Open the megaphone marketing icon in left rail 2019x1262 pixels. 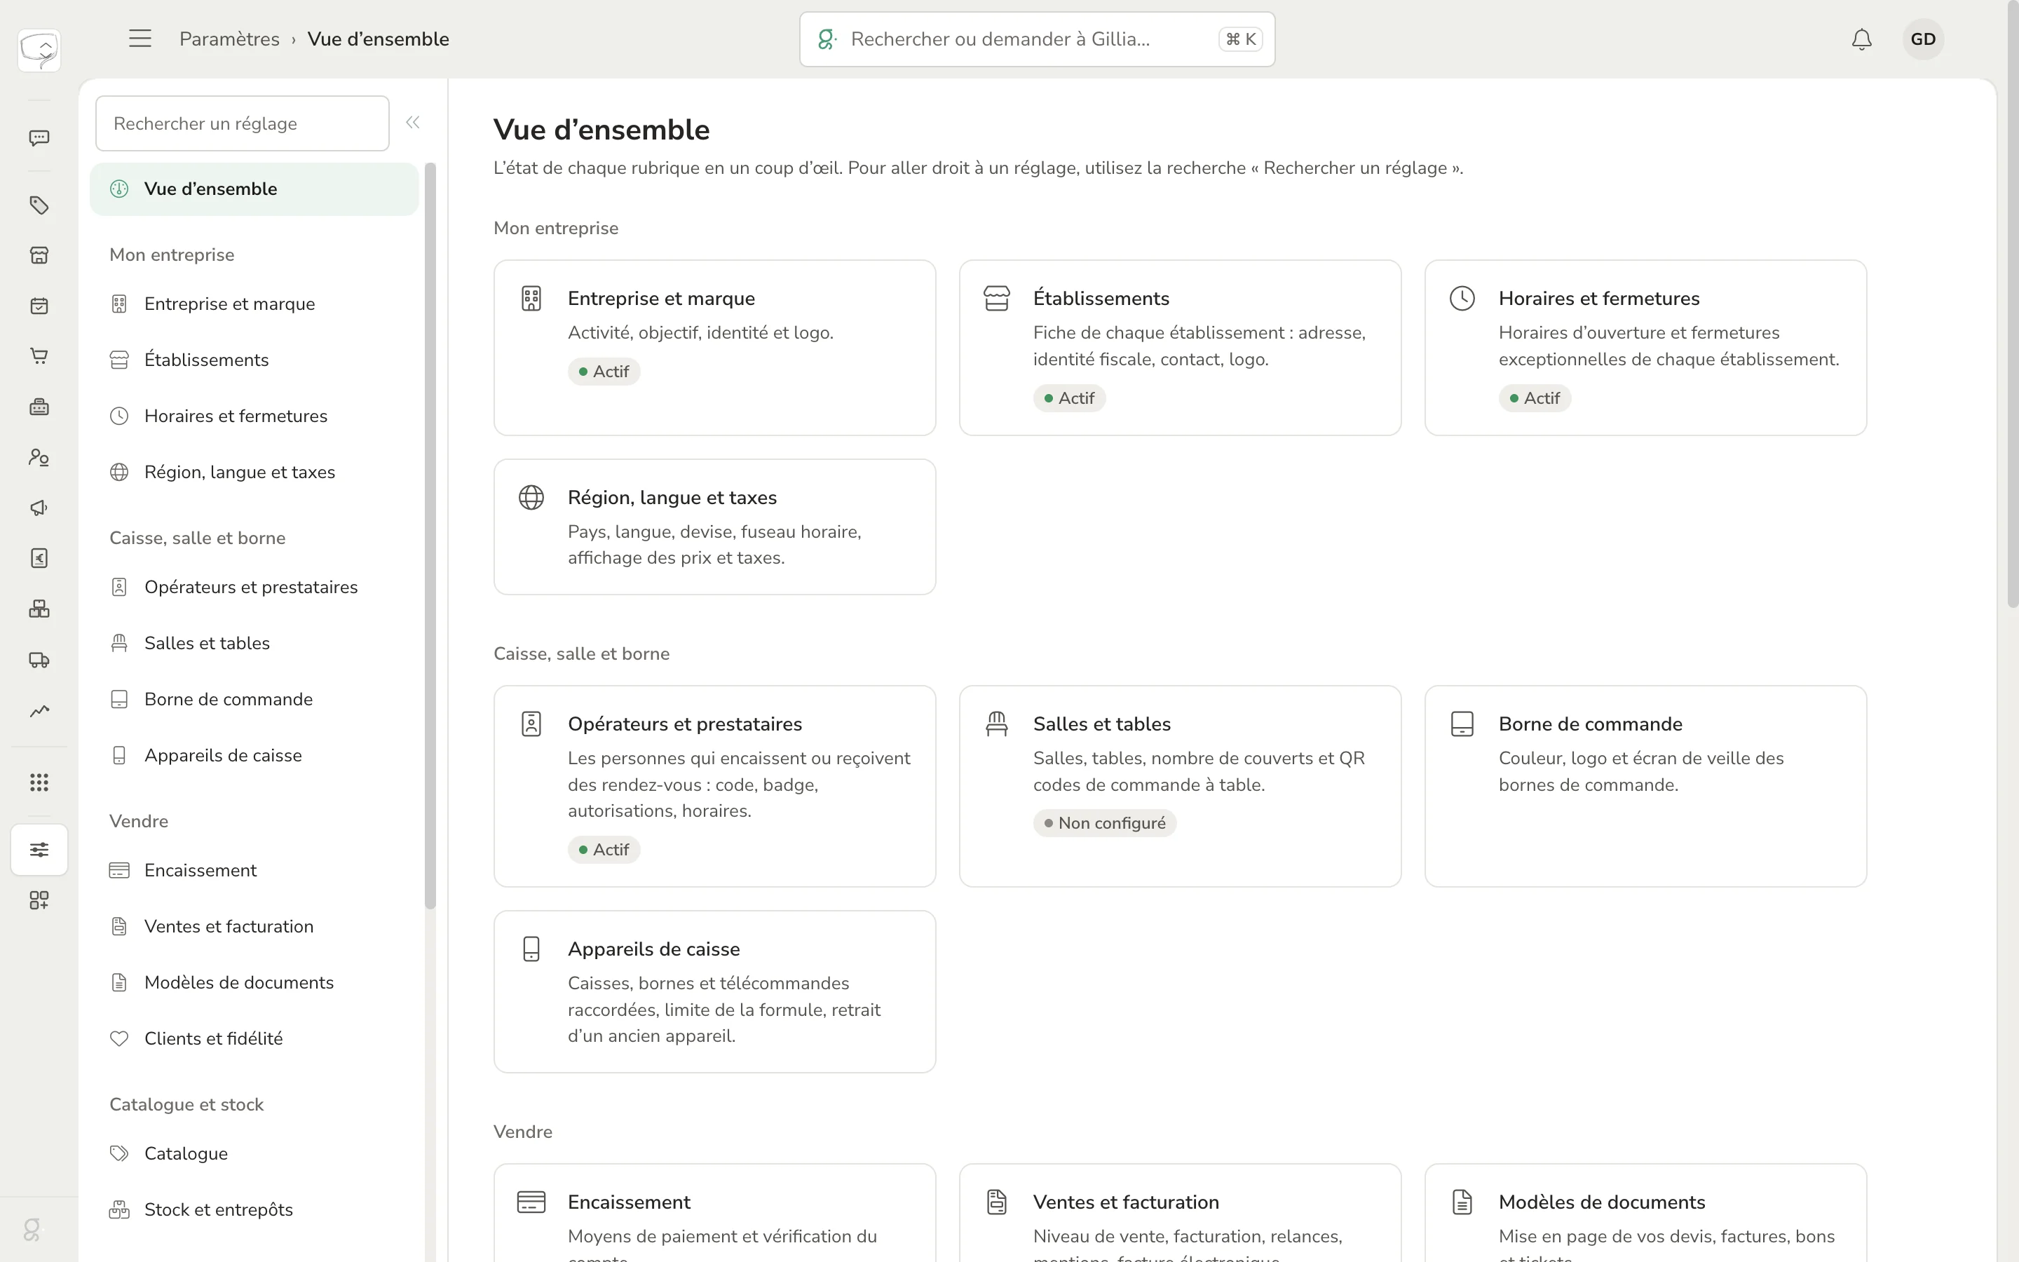pyautogui.click(x=39, y=508)
